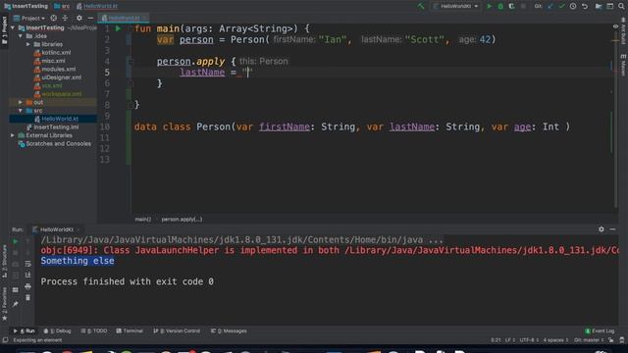Expand the libraries folder

pyautogui.click(x=28, y=44)
